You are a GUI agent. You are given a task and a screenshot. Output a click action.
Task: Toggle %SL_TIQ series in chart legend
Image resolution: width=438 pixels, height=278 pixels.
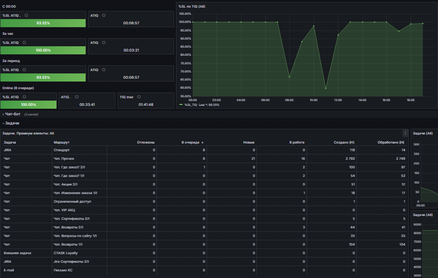190,105
